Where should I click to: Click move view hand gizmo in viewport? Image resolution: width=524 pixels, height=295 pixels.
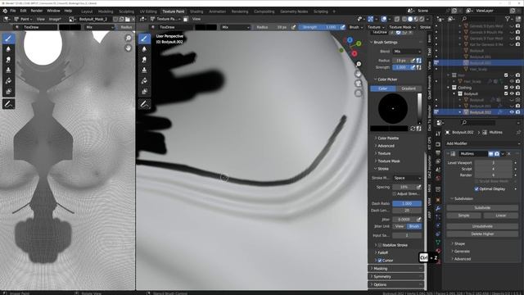pos(359,74)
